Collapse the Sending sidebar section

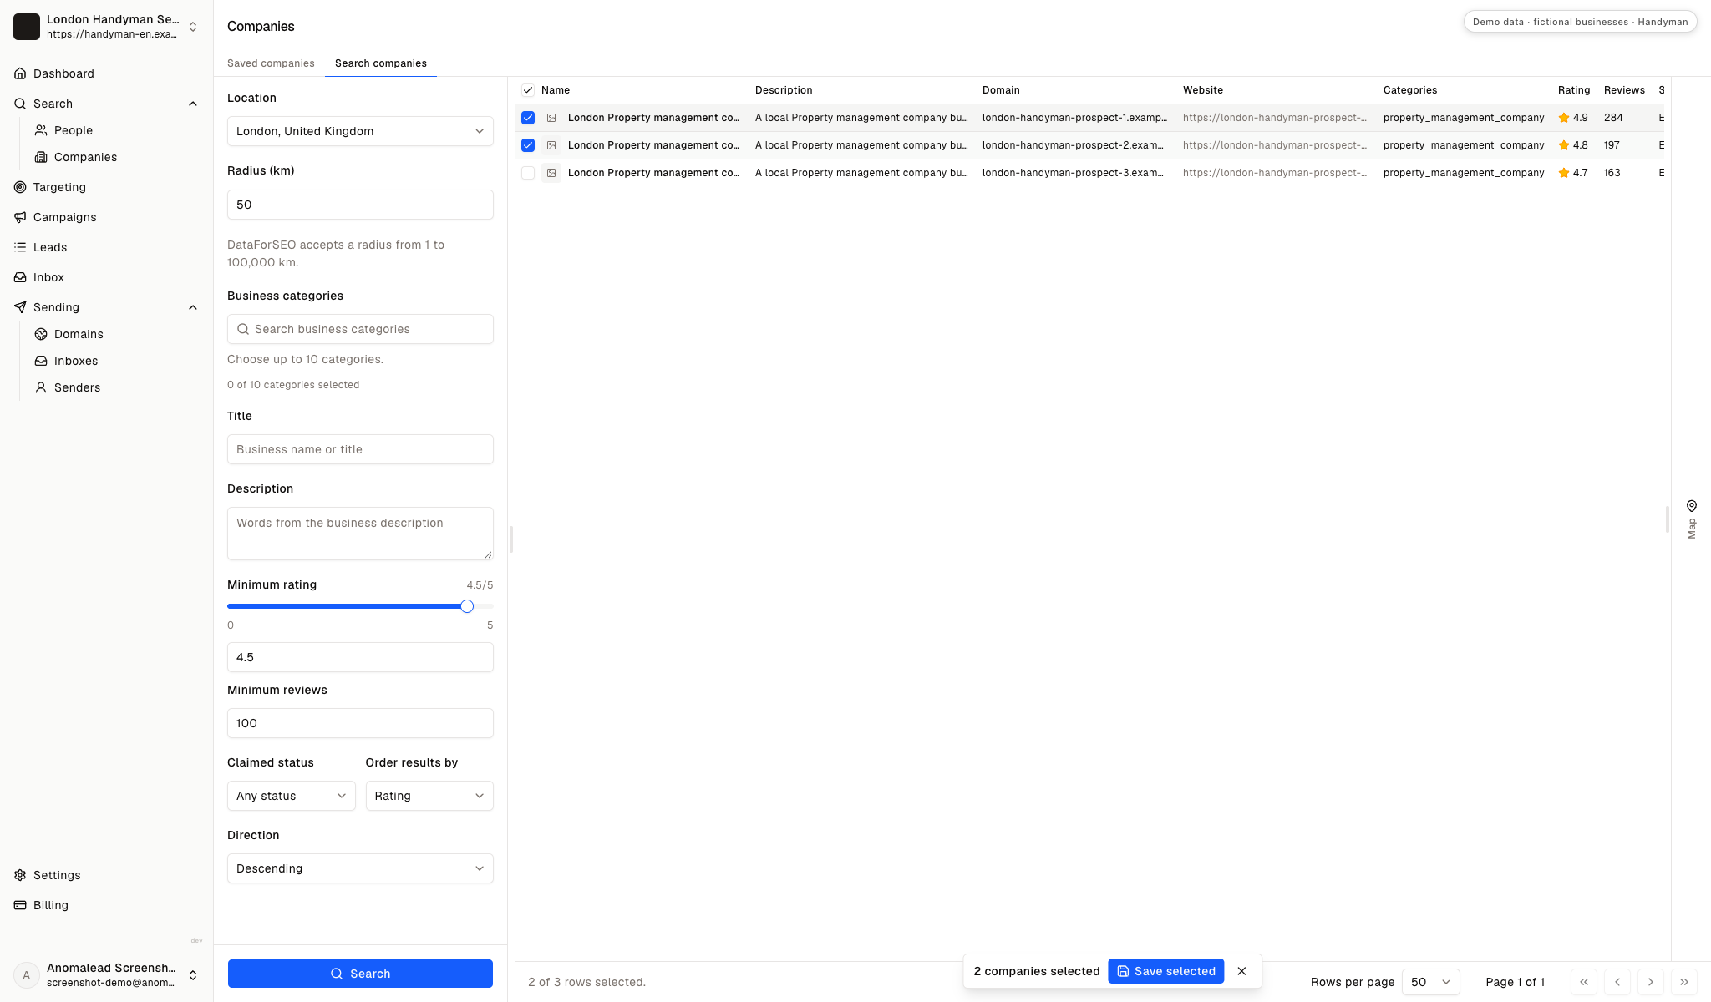click(193, 307)
